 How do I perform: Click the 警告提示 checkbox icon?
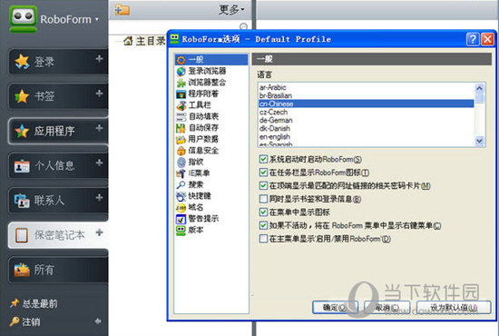(181, 219)
